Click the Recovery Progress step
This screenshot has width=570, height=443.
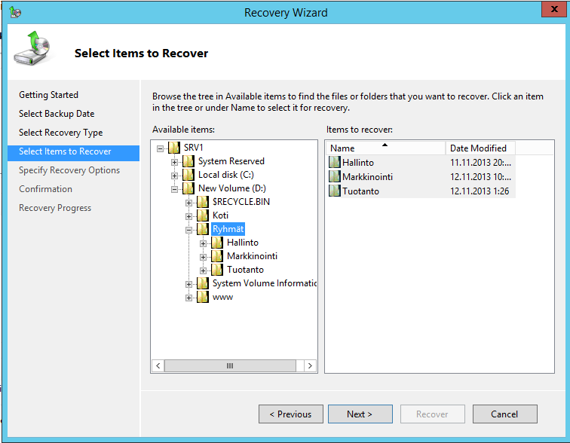(x=55, y=208)
